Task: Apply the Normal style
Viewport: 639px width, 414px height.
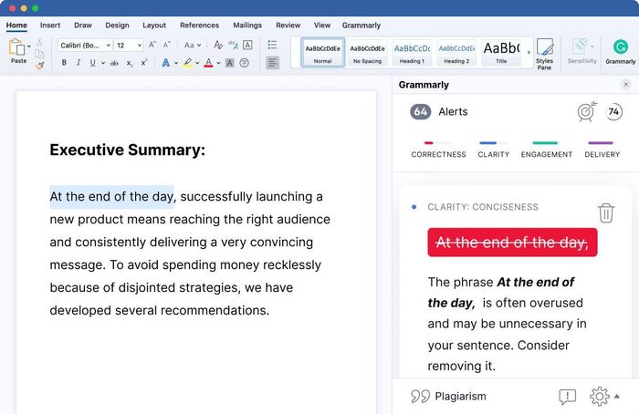Action: point(323,52)
